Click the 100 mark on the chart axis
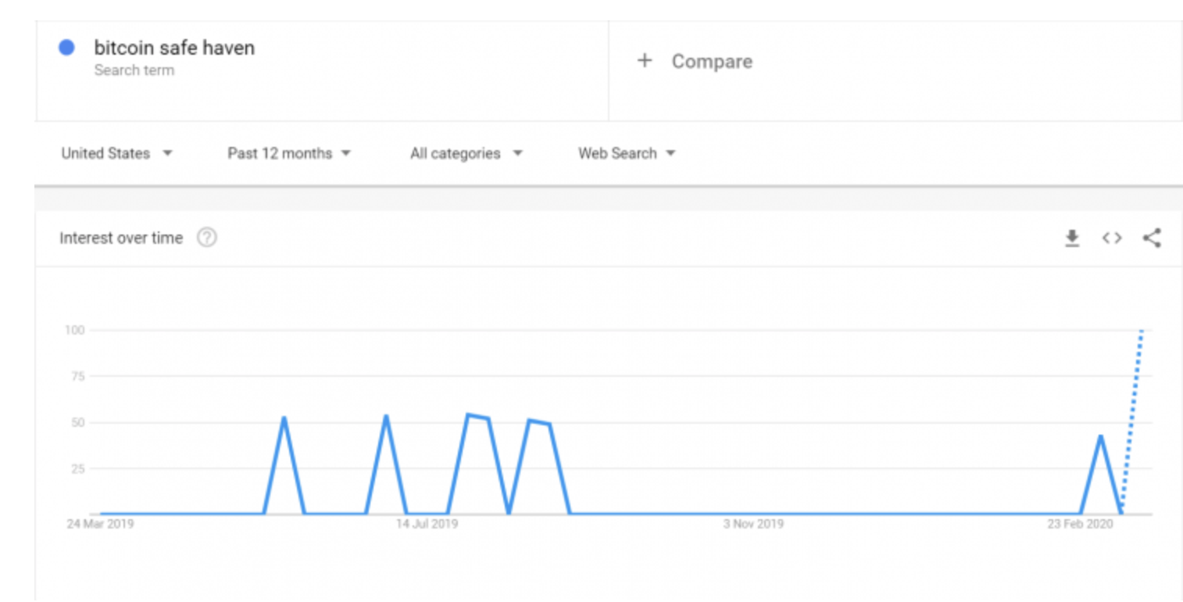The image size is (1183, 602). point(77,329)
